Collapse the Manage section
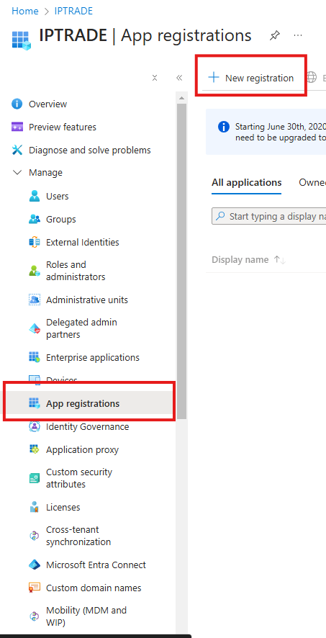Viewport: 326px width, 638px height. click(x=17, y=173)
